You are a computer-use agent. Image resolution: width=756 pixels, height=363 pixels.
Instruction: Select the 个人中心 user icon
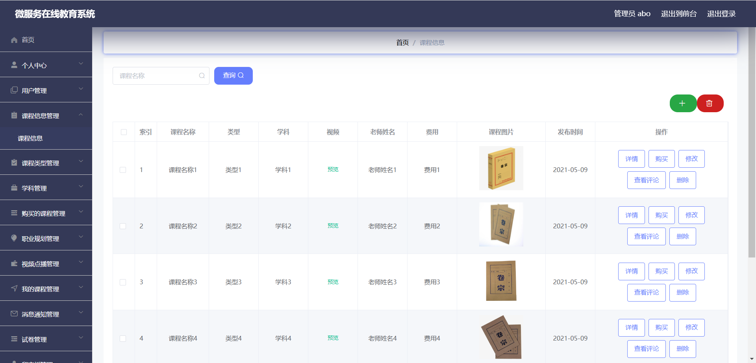pos(14,65)
